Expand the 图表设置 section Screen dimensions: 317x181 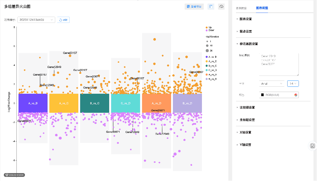pyautogui.click(x=246, y=19)
